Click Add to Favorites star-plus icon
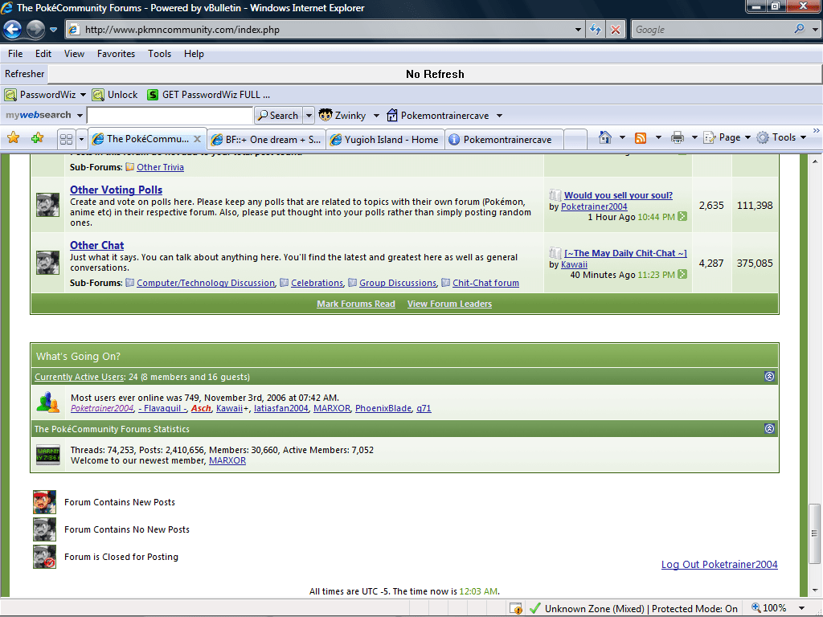The height and width of the screenshot is (617, 823). [38, 138]
